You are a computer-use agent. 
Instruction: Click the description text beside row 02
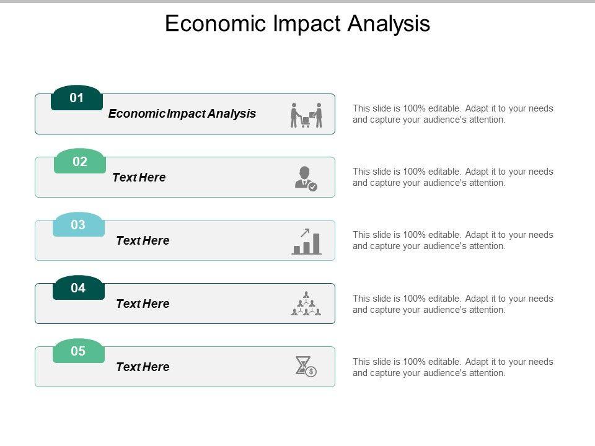(453, 177)
